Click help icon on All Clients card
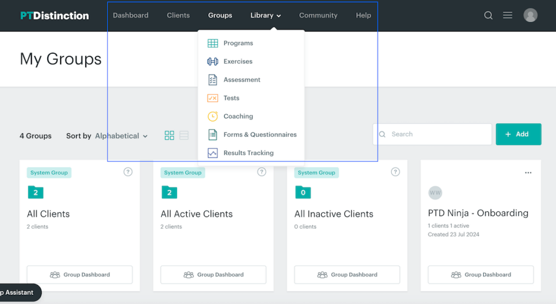Screen dimensions: 556x304 [128, 172]
